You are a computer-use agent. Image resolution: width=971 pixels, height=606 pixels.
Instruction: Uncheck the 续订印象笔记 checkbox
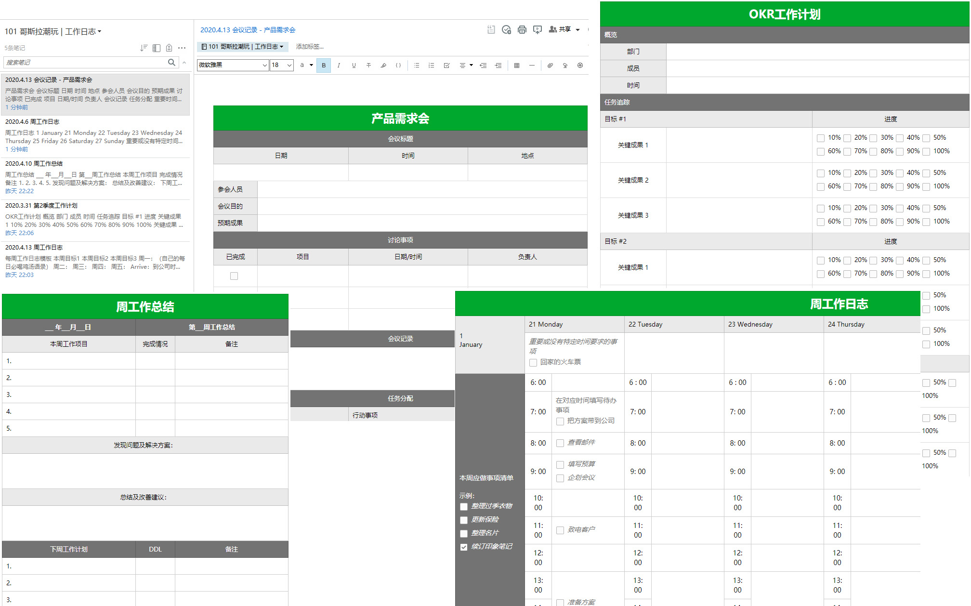click(464, 547)
